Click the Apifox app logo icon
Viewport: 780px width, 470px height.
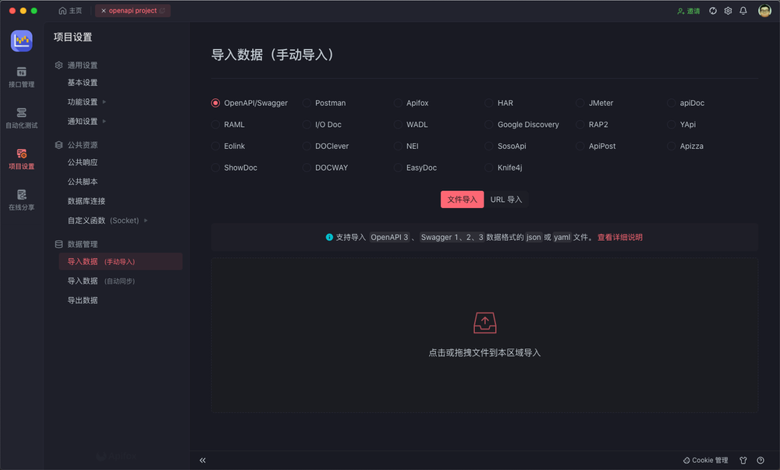21,41
